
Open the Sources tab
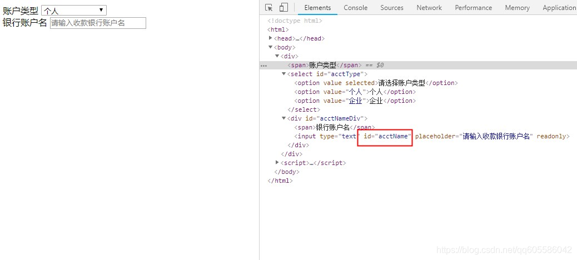coord(392,8)
